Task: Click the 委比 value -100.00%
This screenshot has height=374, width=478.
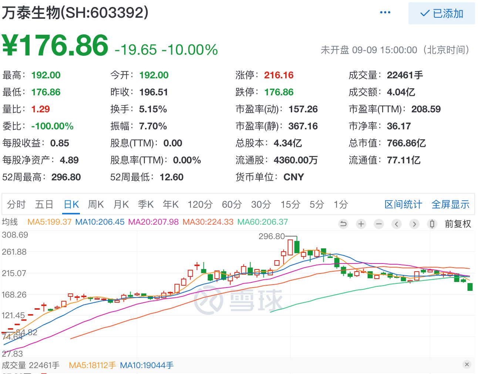Action: coord(53,126)
